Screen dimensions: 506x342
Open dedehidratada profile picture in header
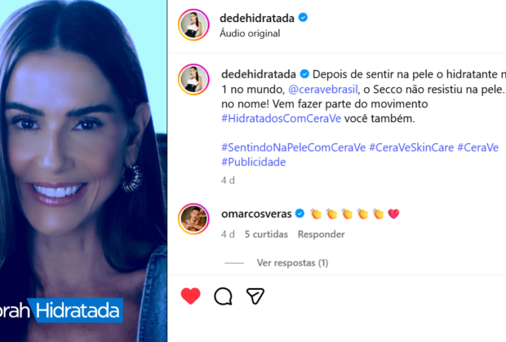pos(193,24)
